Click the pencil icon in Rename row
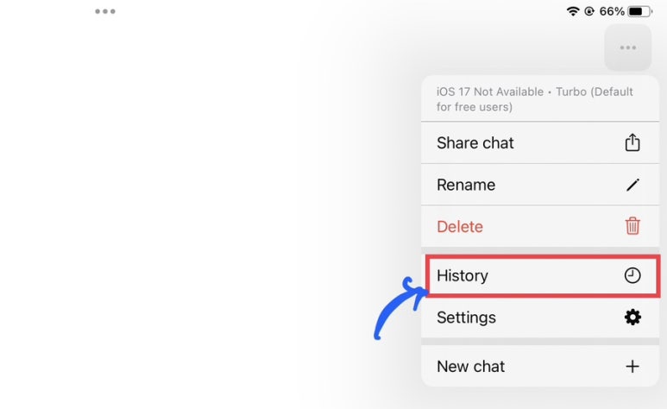667x409 pixels. [x=632, y=185]
